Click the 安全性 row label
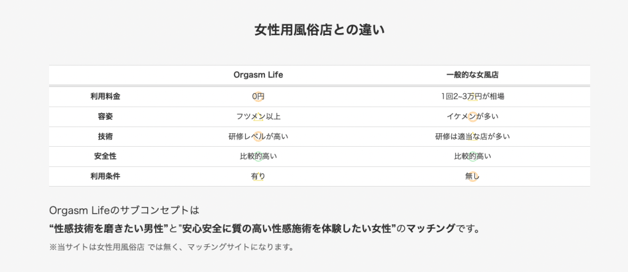Screen dimensions: 628x272 coord(105,157)
